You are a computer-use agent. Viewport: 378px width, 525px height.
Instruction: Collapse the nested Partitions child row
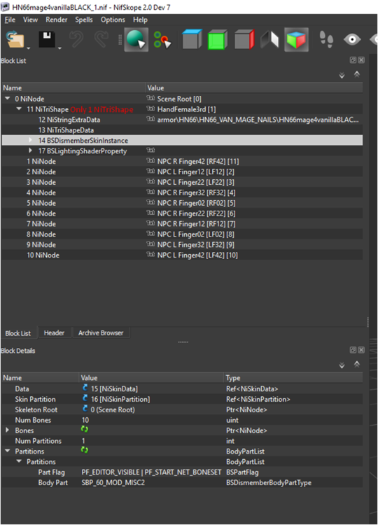coord(19,461)
